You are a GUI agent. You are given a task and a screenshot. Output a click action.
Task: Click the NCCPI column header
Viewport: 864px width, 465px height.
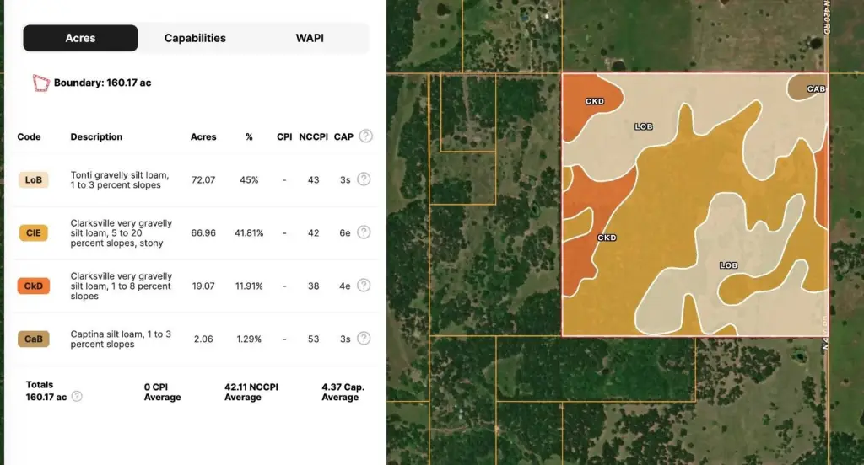point(314,137)
